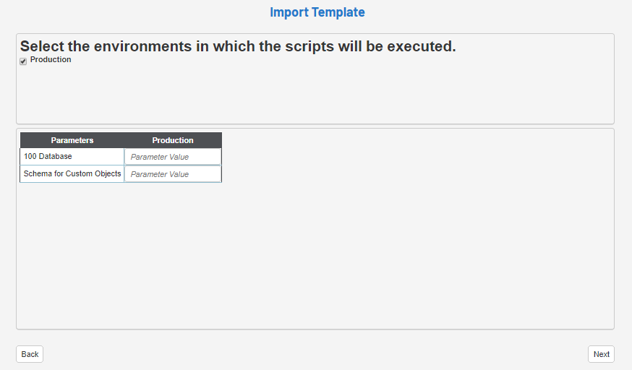
Task: Select the Schema for Custom Objects name cell
Action: pos(72,174)
